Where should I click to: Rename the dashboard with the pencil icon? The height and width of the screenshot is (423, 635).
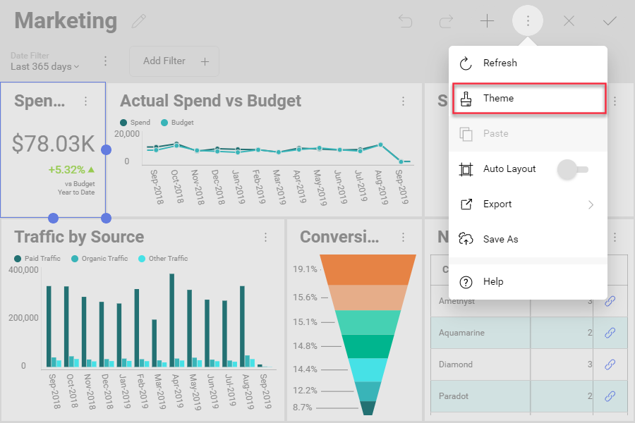point(138,21)
